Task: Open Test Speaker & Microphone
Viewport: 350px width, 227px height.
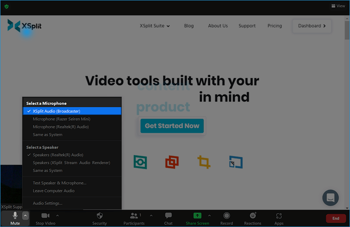Action: [72, 183]
